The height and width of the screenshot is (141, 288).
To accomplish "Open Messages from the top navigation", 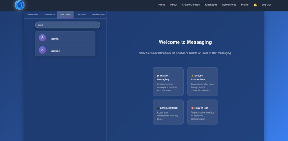I will point(211,5).
